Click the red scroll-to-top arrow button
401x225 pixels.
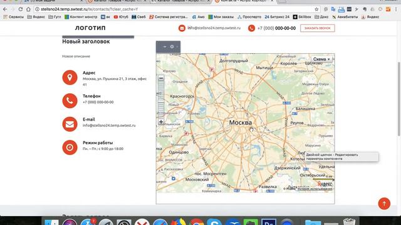pyautogui.click(x=384, y=204)
